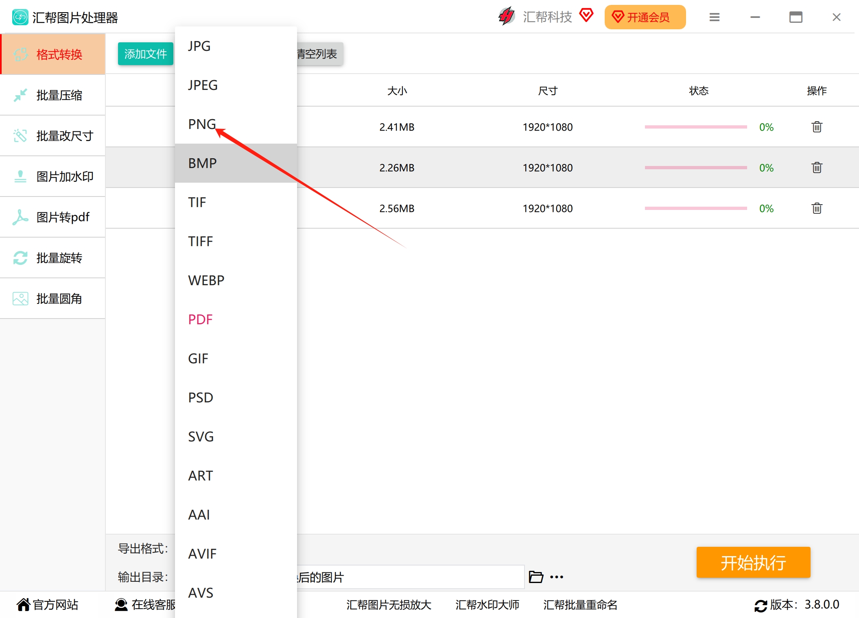The image size is (859, 618).
Task: Delete the 2.26MB file row
Action: coord(817,168)
